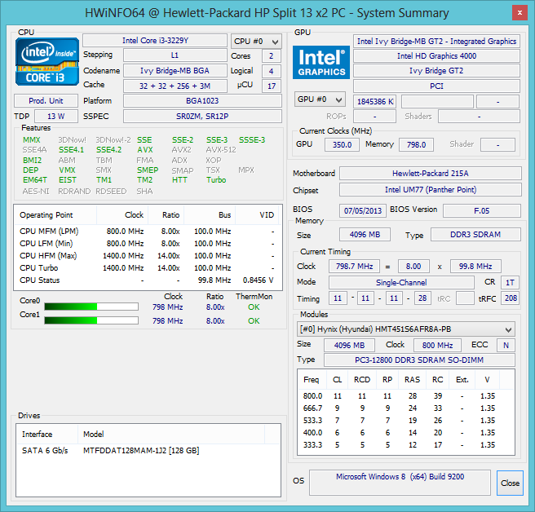Click the Turbo feature label
The width and height of the screenshot is (535, 512).
click(216, 179)
